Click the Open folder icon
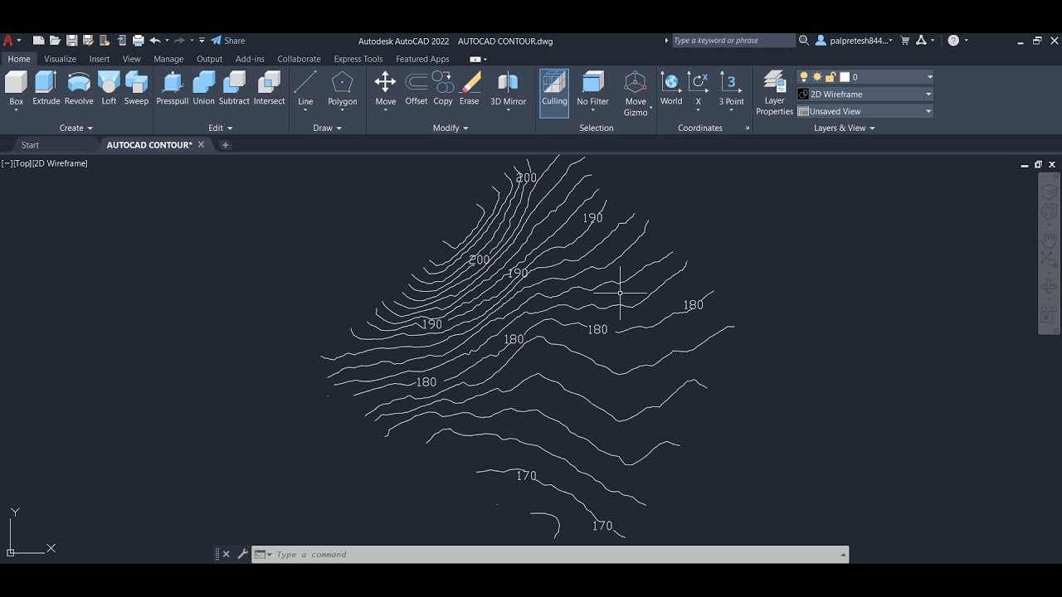This screenshot has width=1062, height=597. (55, 40)
